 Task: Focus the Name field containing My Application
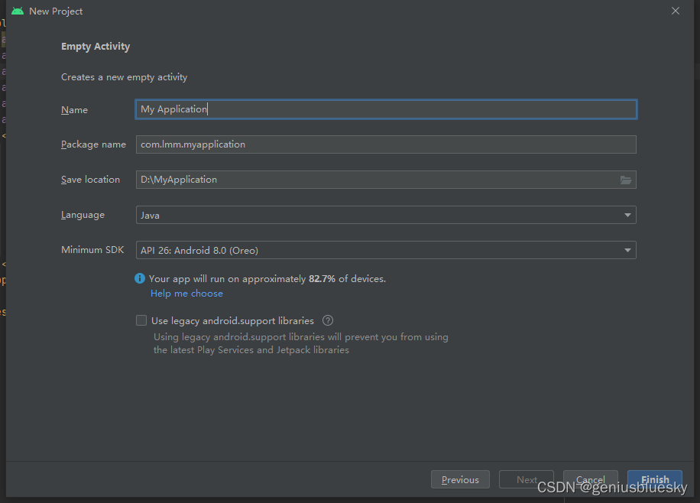pos(386,109)
